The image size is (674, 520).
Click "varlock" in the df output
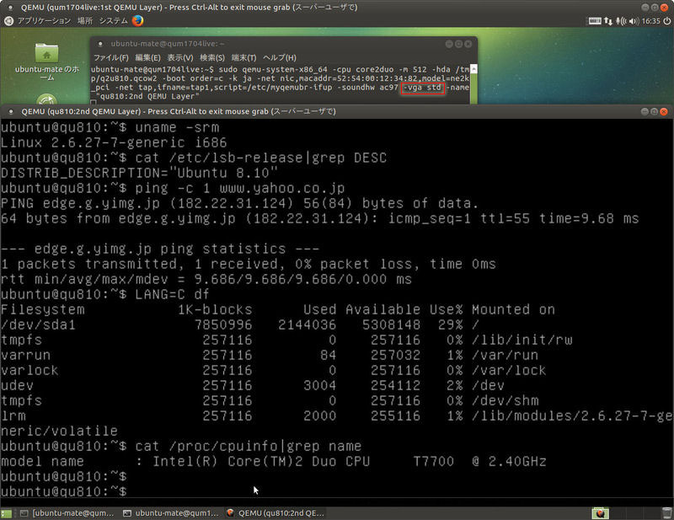[x=29, y=370]
